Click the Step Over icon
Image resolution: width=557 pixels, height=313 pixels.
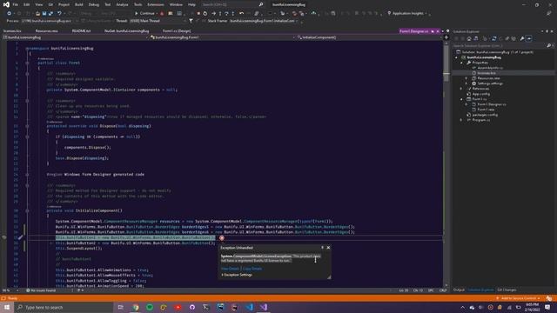coord(226,14)
